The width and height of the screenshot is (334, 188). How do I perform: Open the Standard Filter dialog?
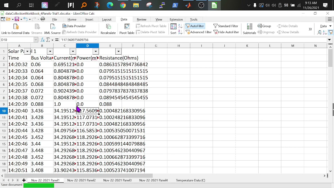point(226,26)
